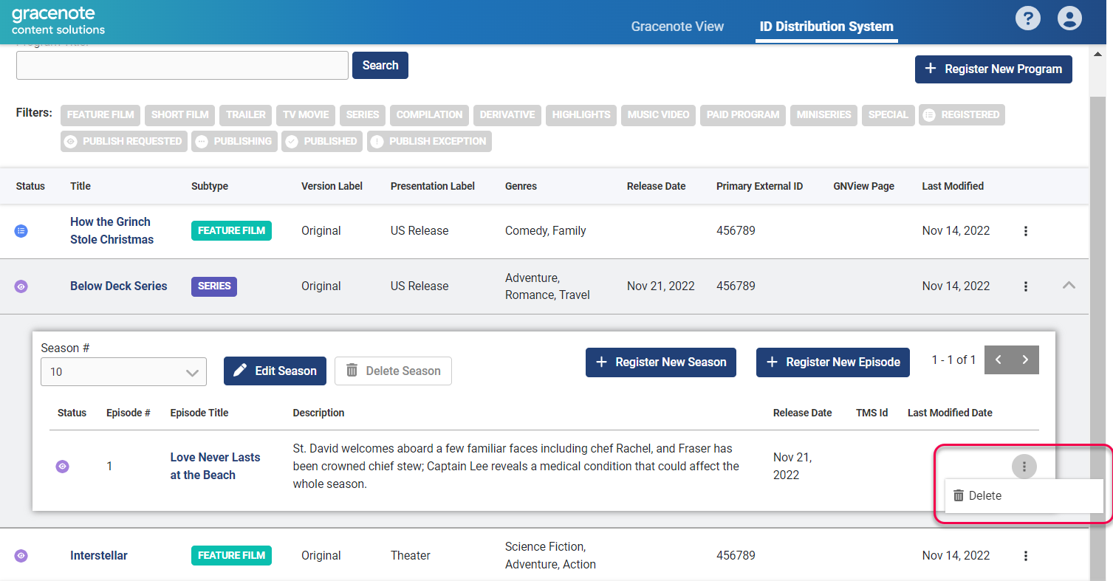This screenshot has width=1113, height=581.
Task: Open kebab menu for Interstellar row
Action: click(x=1025, y=556)
